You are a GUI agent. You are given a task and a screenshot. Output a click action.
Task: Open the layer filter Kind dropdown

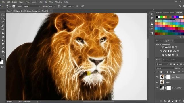[x=162, y=64]
